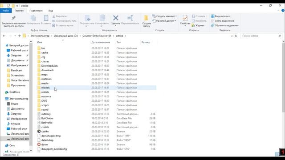Click Select all in ribbon

point(220,16)
